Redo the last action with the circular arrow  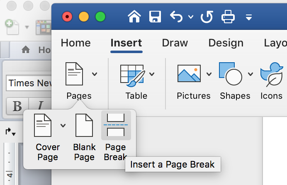coord(207,17)
